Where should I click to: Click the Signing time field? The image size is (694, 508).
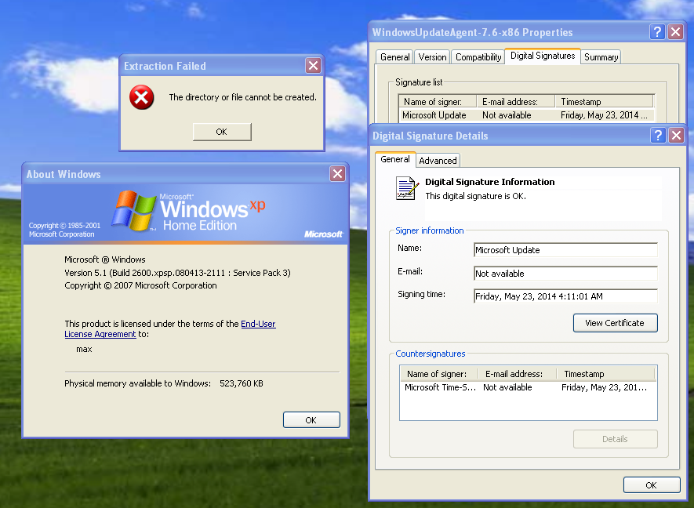click(565, 296)
